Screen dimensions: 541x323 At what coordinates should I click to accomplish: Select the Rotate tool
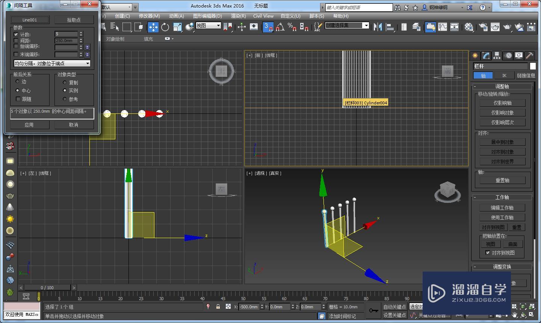pos(165,27)
